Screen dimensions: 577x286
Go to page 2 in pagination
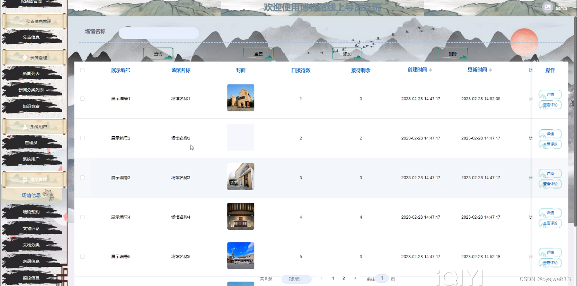(344, 278)
